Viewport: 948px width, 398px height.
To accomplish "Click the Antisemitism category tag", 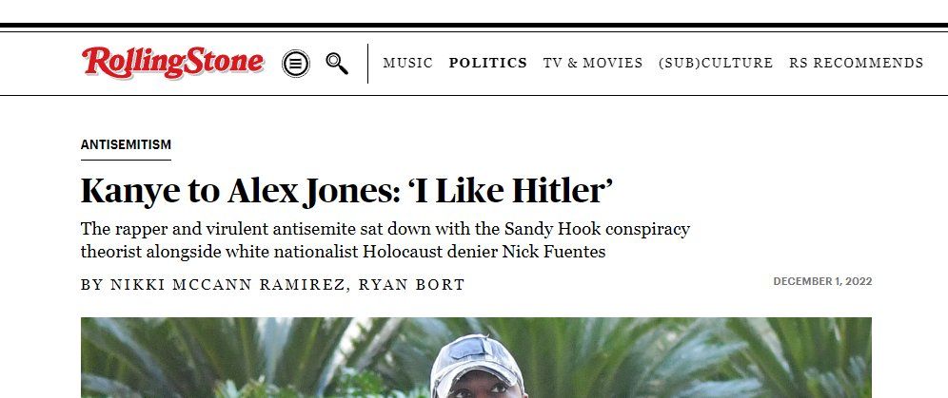I will 126,145.
